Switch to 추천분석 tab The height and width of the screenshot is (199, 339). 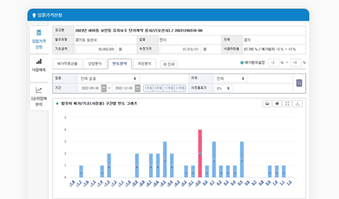[x=145, y=64]
